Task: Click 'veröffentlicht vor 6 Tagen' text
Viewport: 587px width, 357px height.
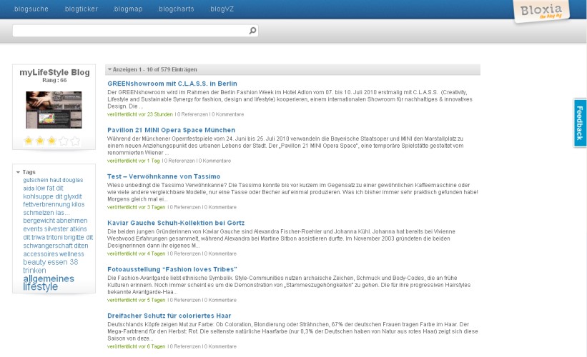Action: tap(137, 346)
